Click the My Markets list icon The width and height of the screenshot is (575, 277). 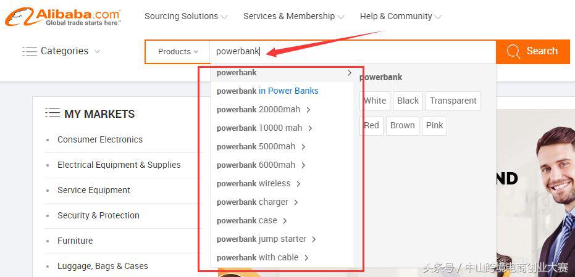[52, 114]
